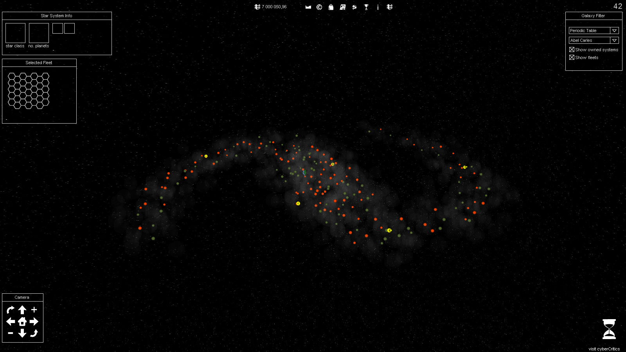The width and height of the screenshot is (626, 352).
Task: Toggle the Show fleets checkbox
Action: pyautogui.click(x=572, y=57)
